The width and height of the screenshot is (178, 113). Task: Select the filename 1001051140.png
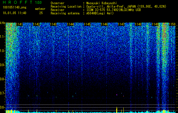pyautogui.click(x=15, y=7)
